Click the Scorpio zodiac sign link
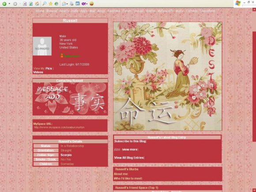The image size is (256, 192). tap(66, 155)
